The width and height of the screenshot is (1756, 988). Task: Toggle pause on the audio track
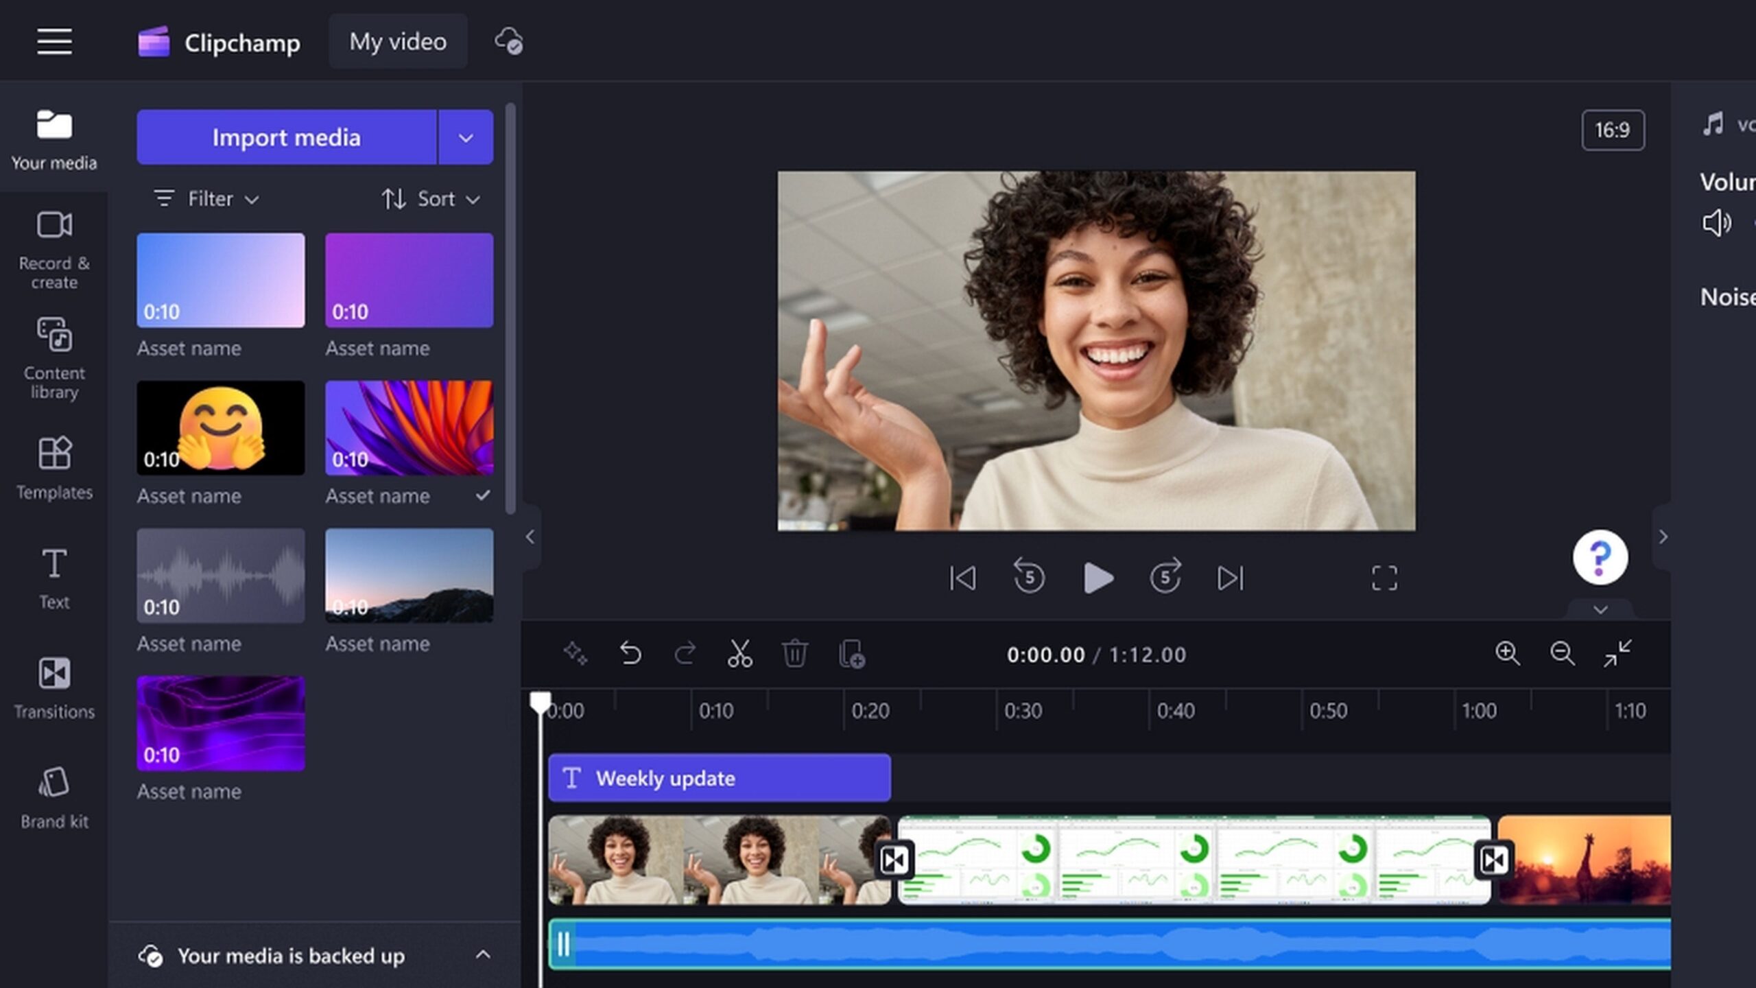click(x=563, y=945)
